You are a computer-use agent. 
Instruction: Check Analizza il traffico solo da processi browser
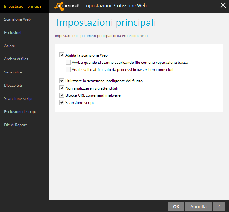(x=68, y=69)
